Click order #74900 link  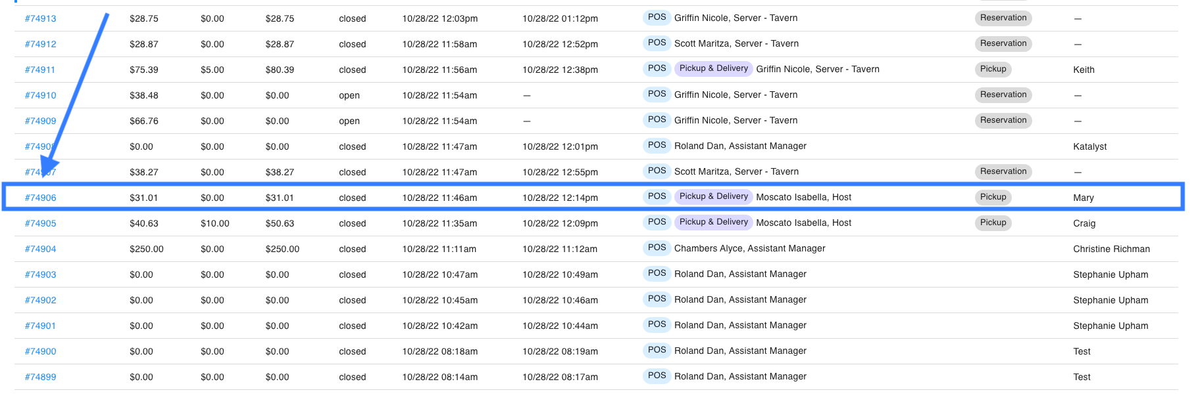40,351
